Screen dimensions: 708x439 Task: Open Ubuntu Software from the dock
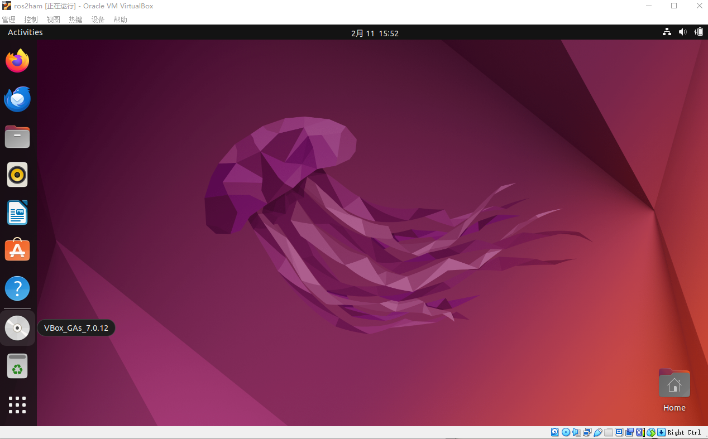coord(17,250)
